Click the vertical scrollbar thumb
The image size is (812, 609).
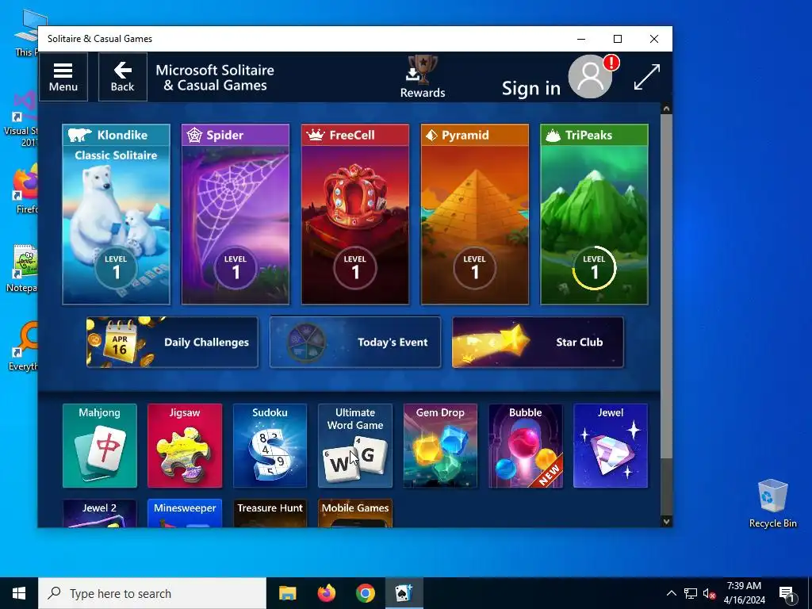[666, 285]
